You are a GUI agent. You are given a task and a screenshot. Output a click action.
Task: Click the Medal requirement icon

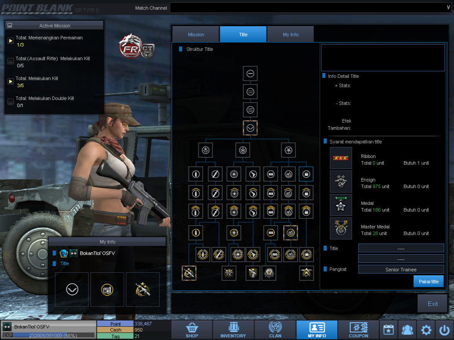click(341, 205)
